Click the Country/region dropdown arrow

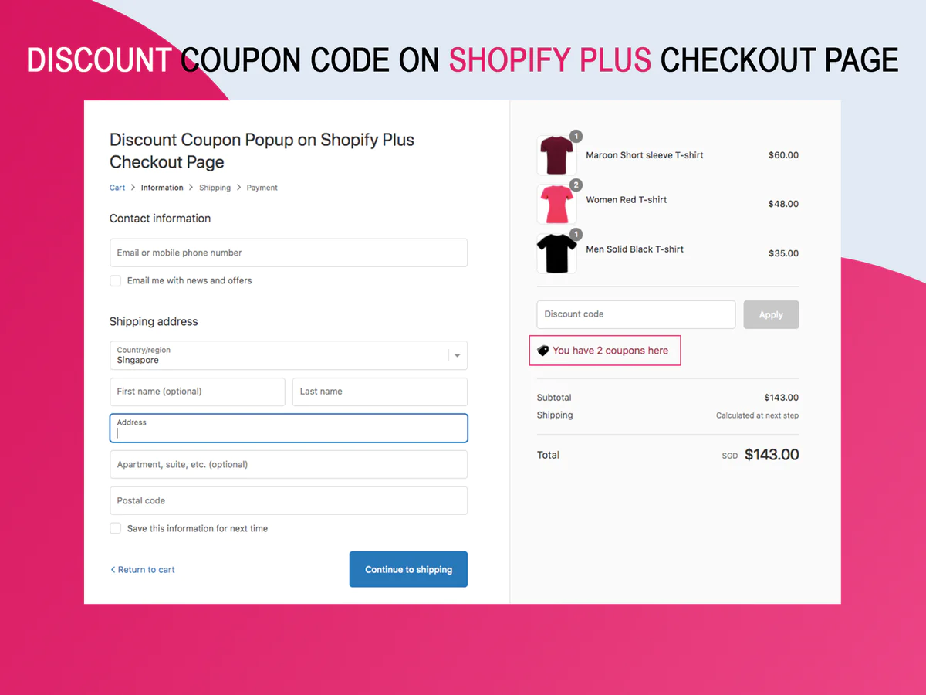(458, 356)
